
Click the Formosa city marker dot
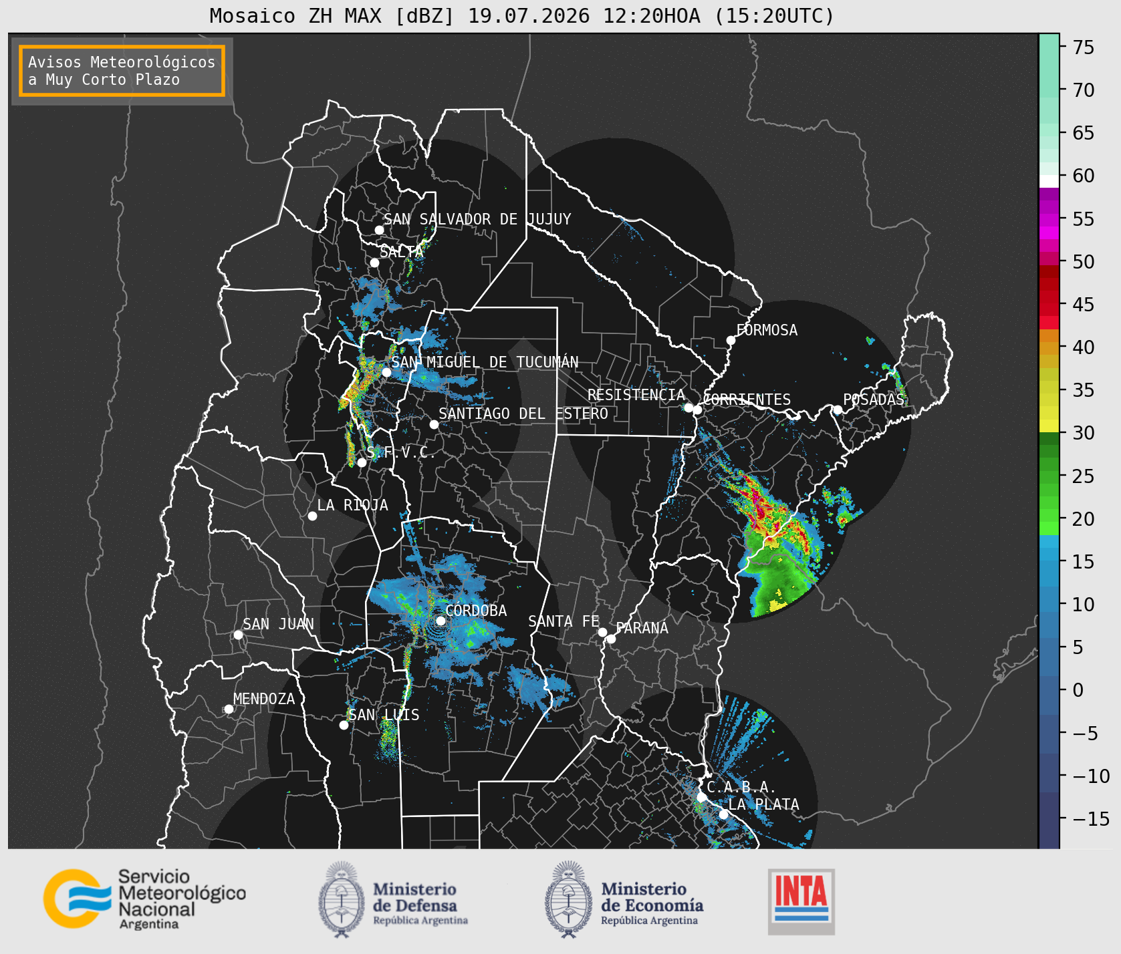(731, 340)
